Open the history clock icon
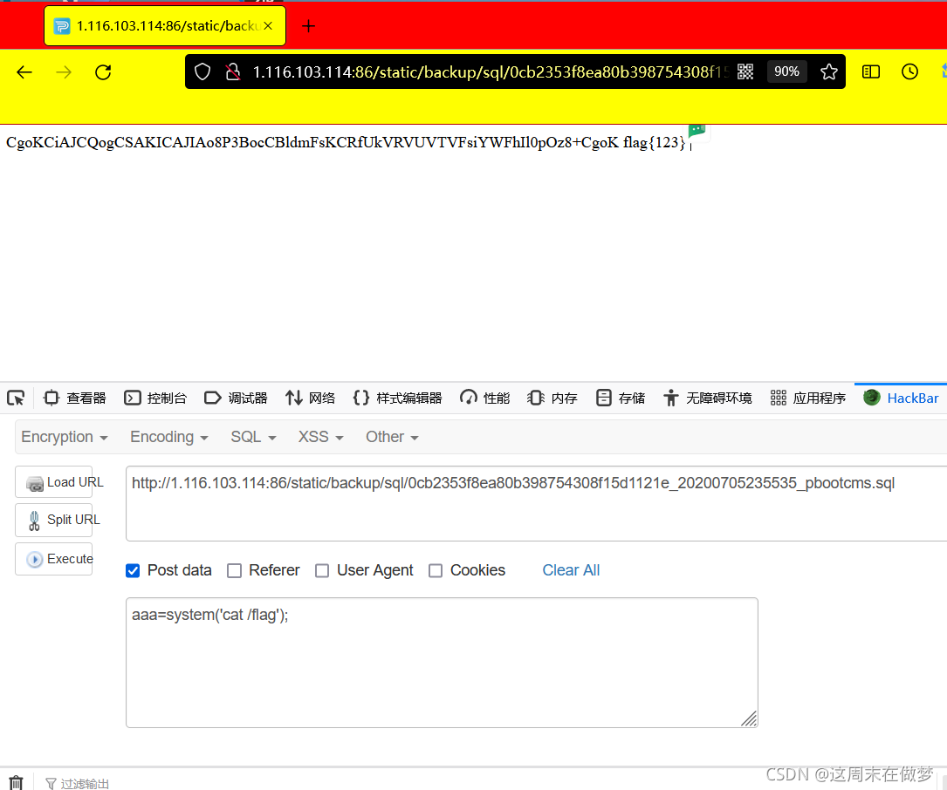Screen dimensions: 947x790 (909, 72)
